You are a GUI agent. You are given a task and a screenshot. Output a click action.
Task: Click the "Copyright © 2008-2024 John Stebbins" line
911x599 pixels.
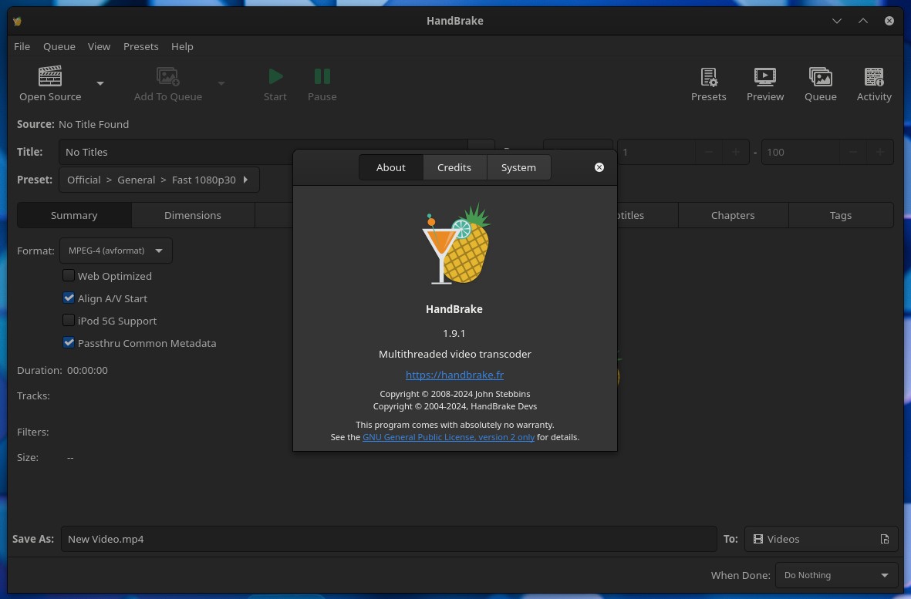[455, 394]
